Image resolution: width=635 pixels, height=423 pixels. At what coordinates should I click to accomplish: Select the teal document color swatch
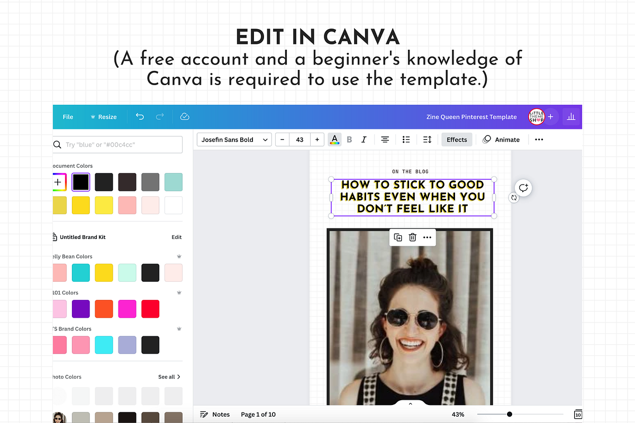174,182
